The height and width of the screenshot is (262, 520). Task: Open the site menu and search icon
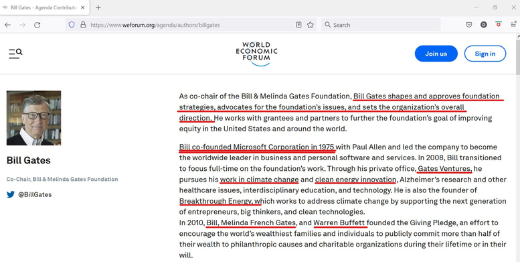pos(15,54)
